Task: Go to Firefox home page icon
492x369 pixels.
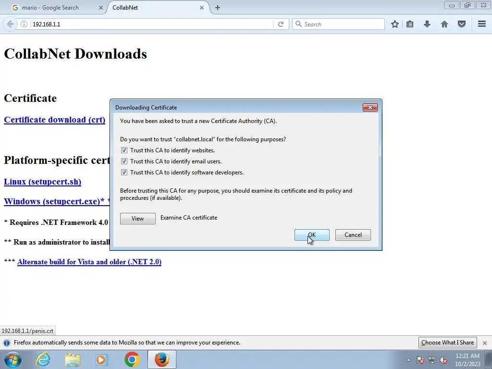Action: point(444,24)
